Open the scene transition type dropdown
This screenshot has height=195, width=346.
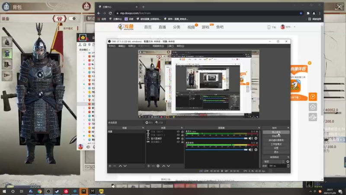[x=274, y=162]
